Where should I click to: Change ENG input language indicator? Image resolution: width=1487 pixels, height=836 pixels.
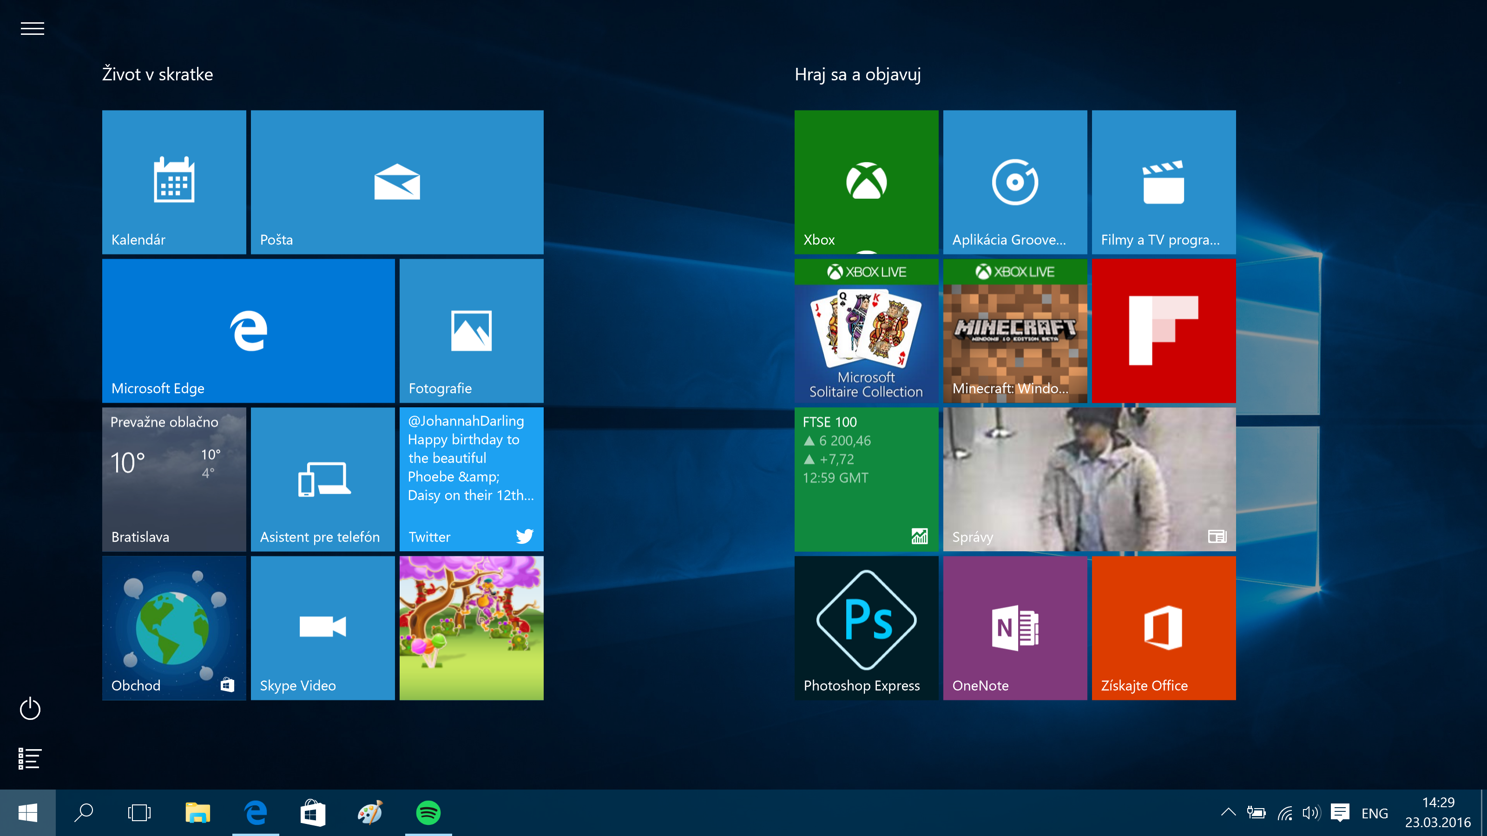point(1375,814)
